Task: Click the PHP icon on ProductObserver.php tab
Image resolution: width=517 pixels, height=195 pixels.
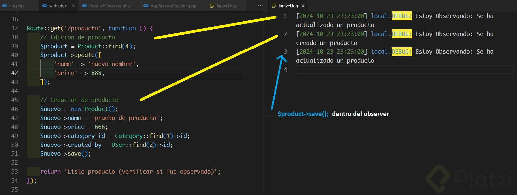Action: (85, 6)
